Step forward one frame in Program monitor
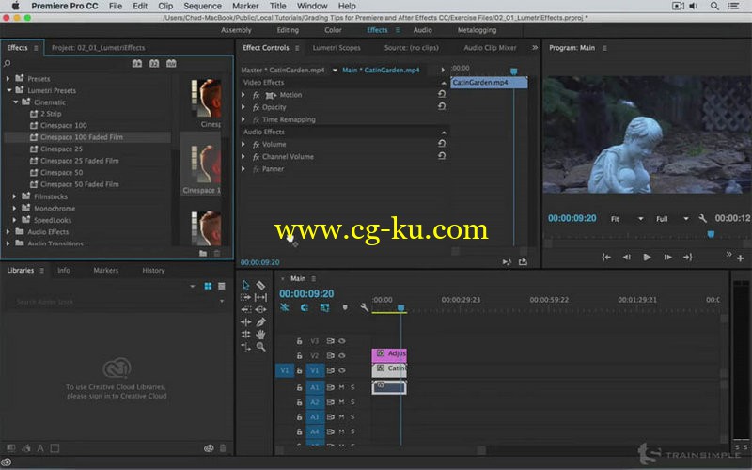 pos(667,257)
